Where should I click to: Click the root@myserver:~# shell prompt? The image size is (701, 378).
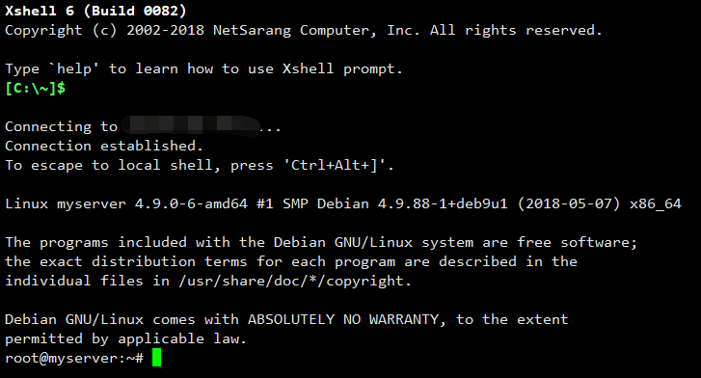[x=74, y=359]
